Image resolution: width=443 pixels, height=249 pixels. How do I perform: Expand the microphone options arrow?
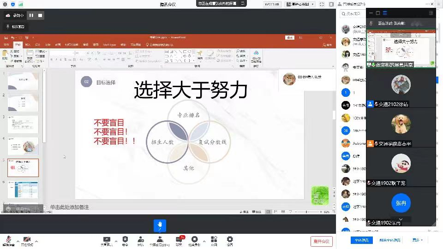[x=18, y=241]
